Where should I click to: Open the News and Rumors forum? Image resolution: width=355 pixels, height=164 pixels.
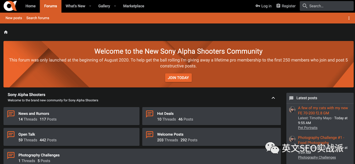tap(34, 114)
